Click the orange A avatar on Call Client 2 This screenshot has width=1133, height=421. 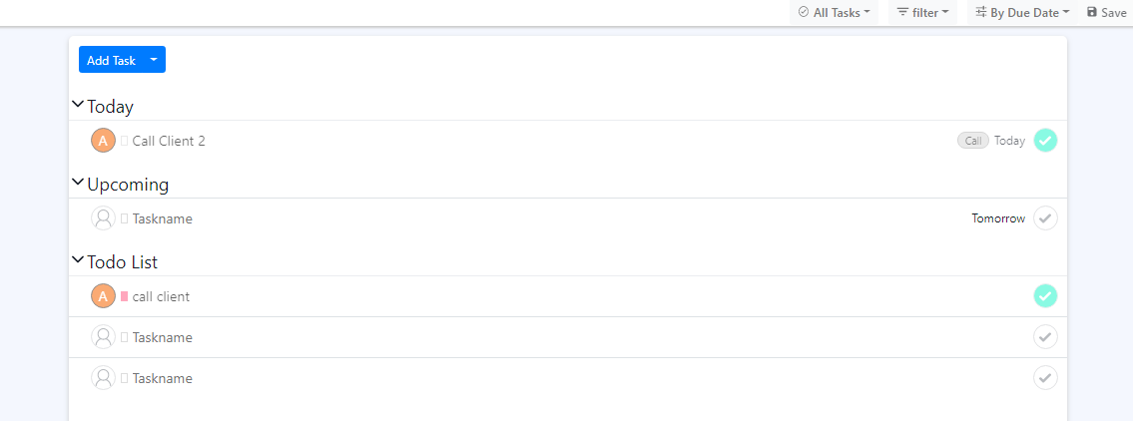click(103, 141)
